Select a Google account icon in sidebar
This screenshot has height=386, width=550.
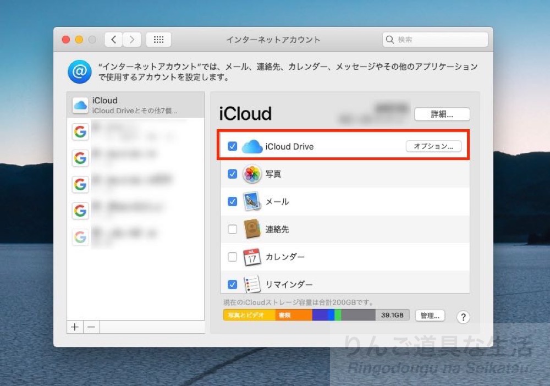(80, 131)
